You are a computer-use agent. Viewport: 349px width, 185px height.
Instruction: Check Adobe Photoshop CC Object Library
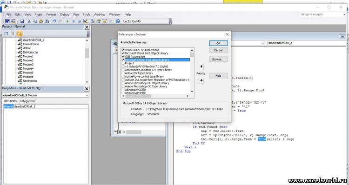(123, 83)
